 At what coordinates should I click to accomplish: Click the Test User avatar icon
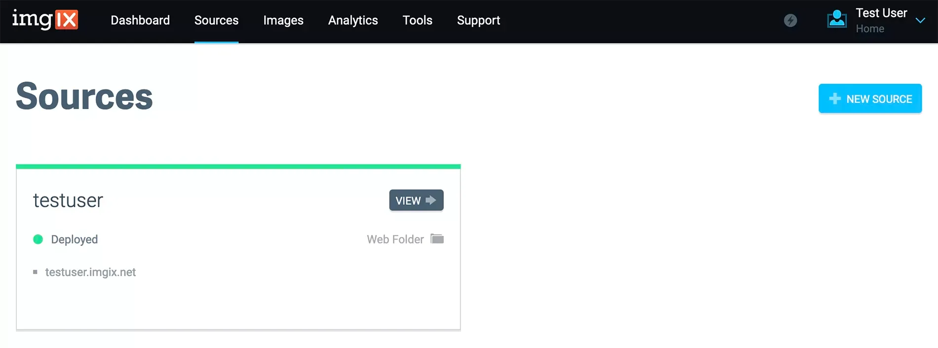837,20
